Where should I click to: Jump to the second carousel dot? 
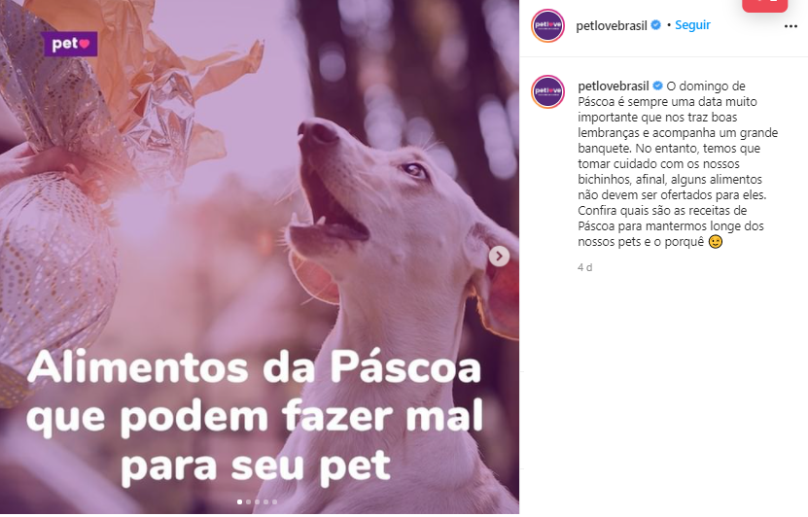tap(248, 501)
